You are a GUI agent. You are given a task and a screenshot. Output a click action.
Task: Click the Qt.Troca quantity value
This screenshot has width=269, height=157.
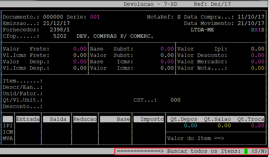pyautogui.click(x=258, y=126)
